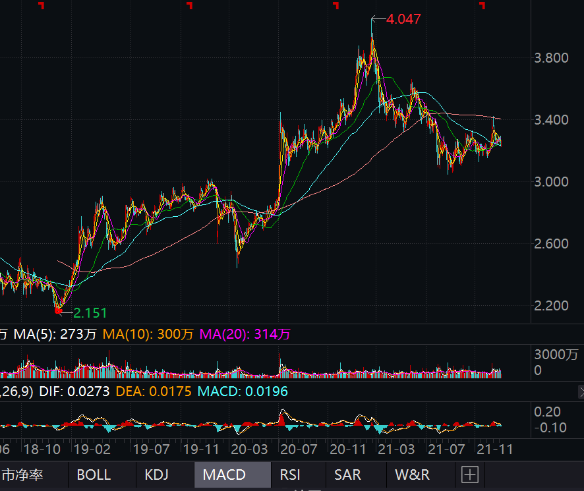The image size is (584, 491).
Task: Select the 市净率 tab
Action: pos(22,475)
